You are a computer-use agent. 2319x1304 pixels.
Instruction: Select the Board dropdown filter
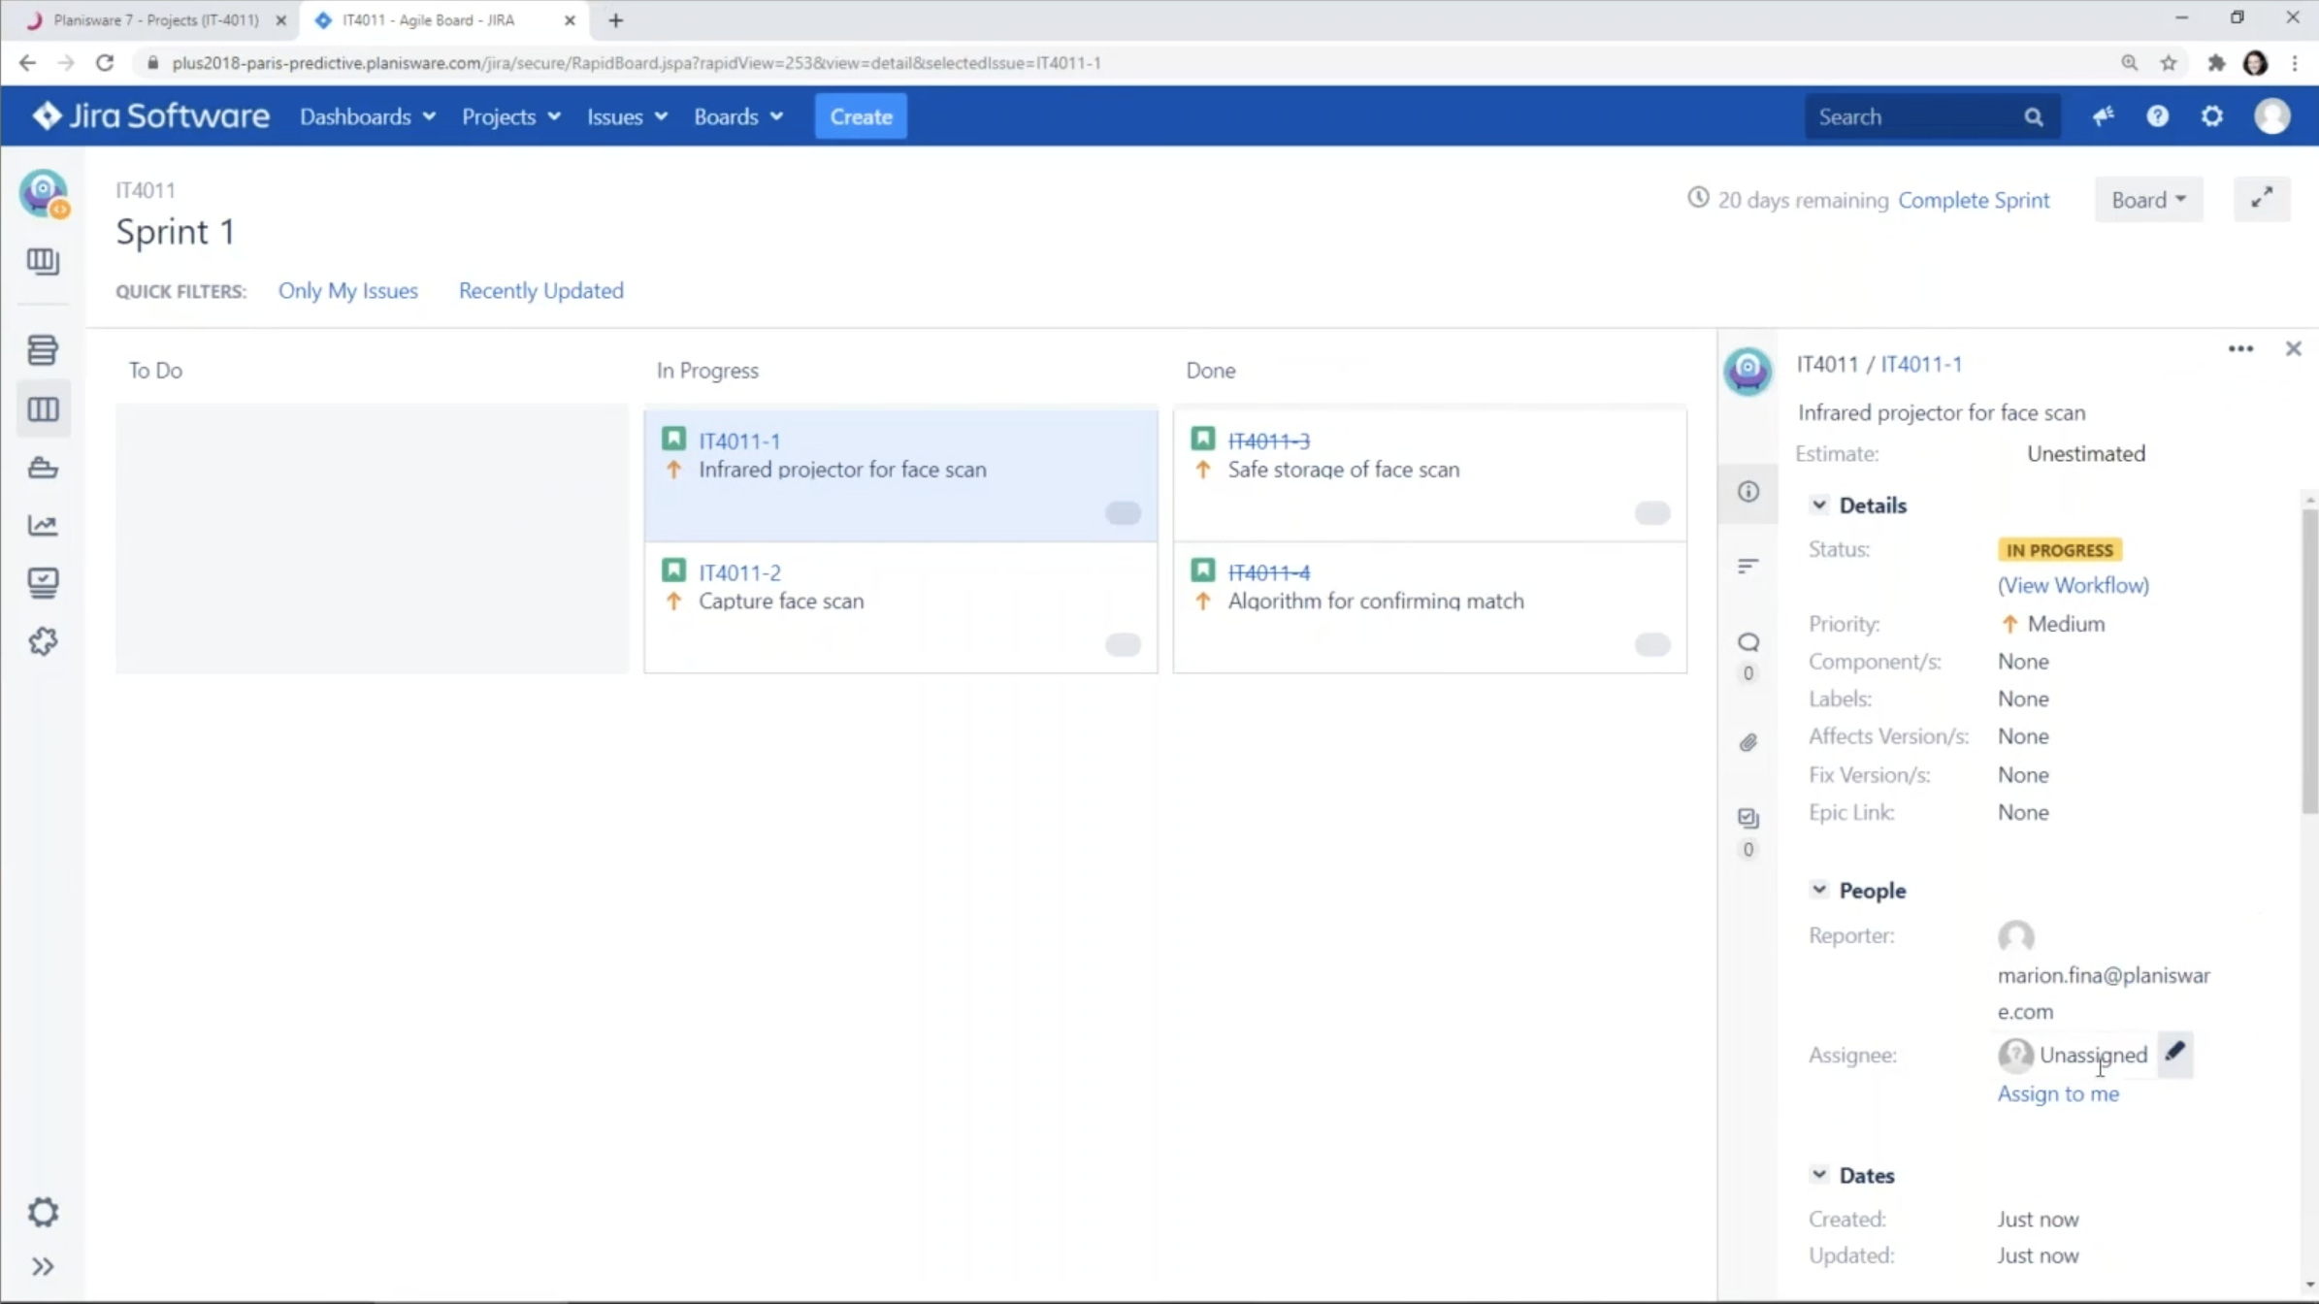point(2147,199)
